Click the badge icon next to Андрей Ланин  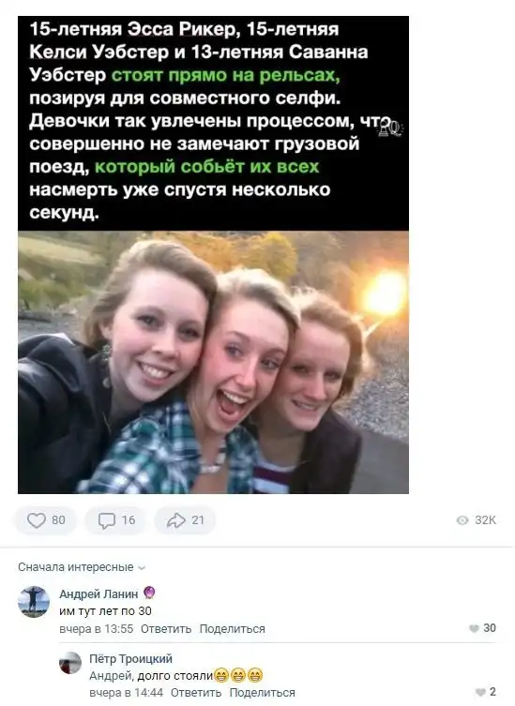pyautogui.click(x=149, y=593)
